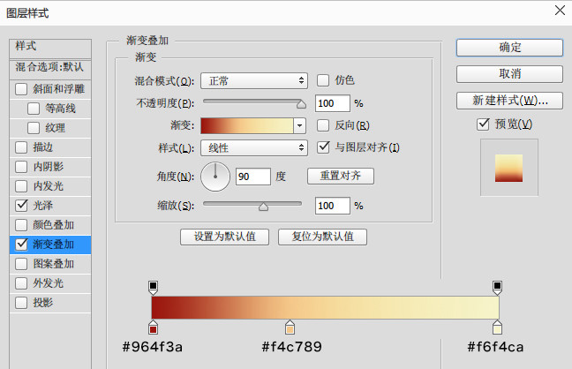The width and height of the screenshot is (572, 369).
Task: Enable 纹理 checkbox
Action: tap(34, 128)
